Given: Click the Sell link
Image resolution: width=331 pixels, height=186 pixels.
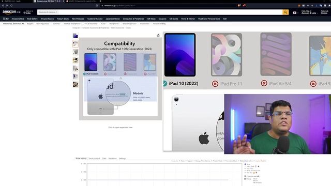Looking at the screenshot, I should [225, 19].
